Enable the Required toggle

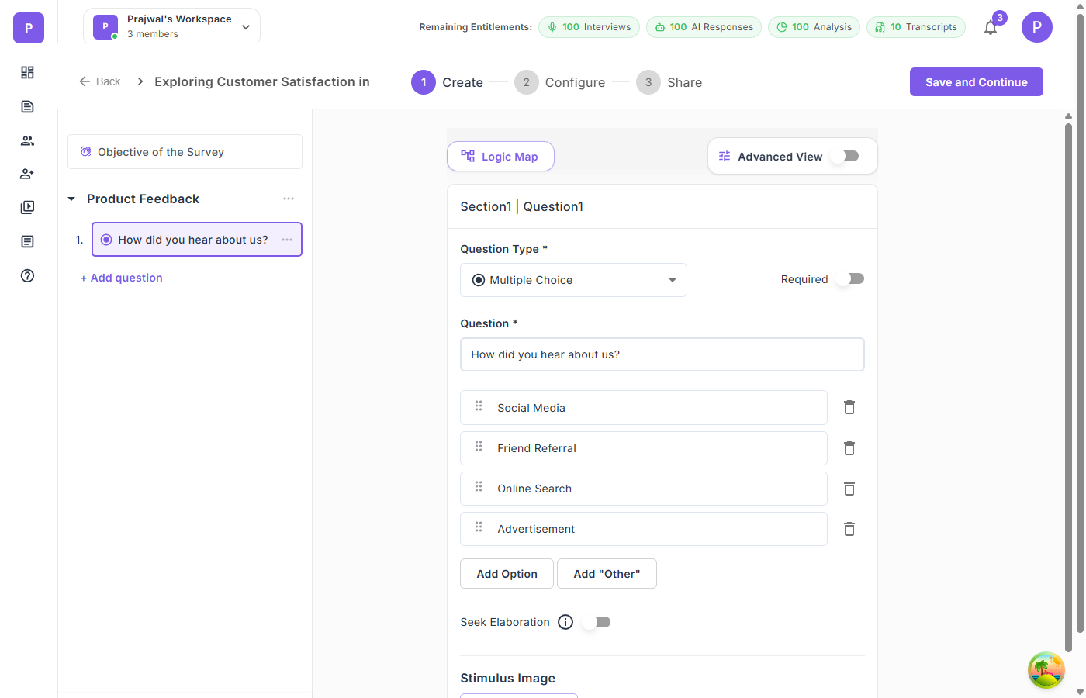pos(849,278)
